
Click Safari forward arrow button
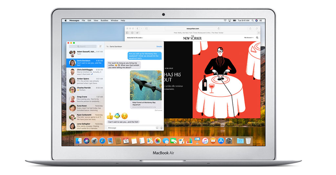point(141,28)
